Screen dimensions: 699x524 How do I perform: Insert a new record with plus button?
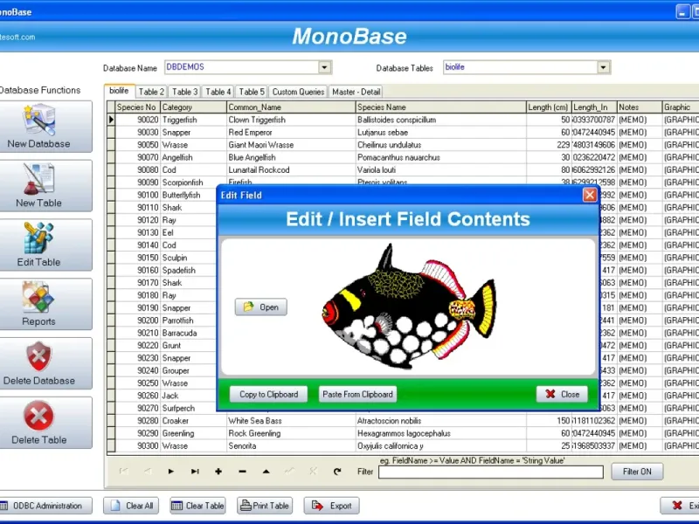[218, 472]
